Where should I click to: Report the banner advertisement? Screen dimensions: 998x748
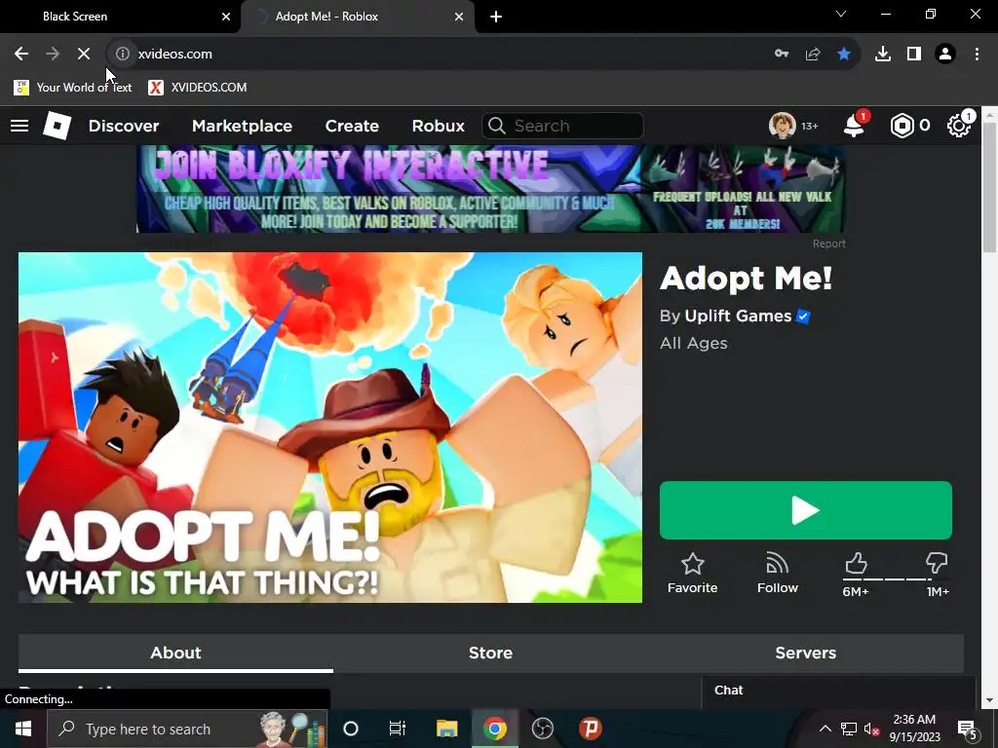[828, 243]
